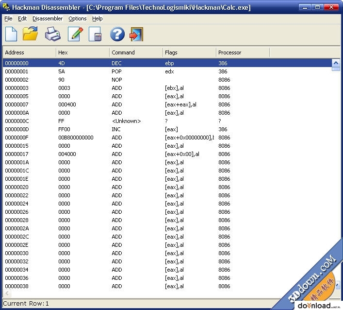Select row at address 0000002E
This screenshot has height=310, width=343.
[x=167, y=245]
